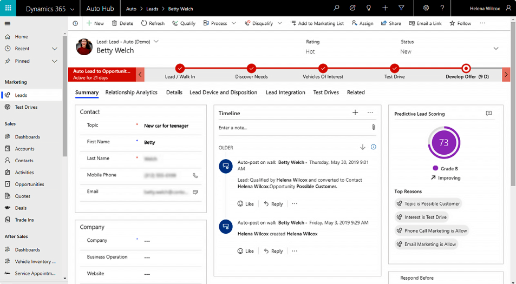Click the send email icon beside Email
Viewport: 516px width, 284px height.
click(195, 192)
